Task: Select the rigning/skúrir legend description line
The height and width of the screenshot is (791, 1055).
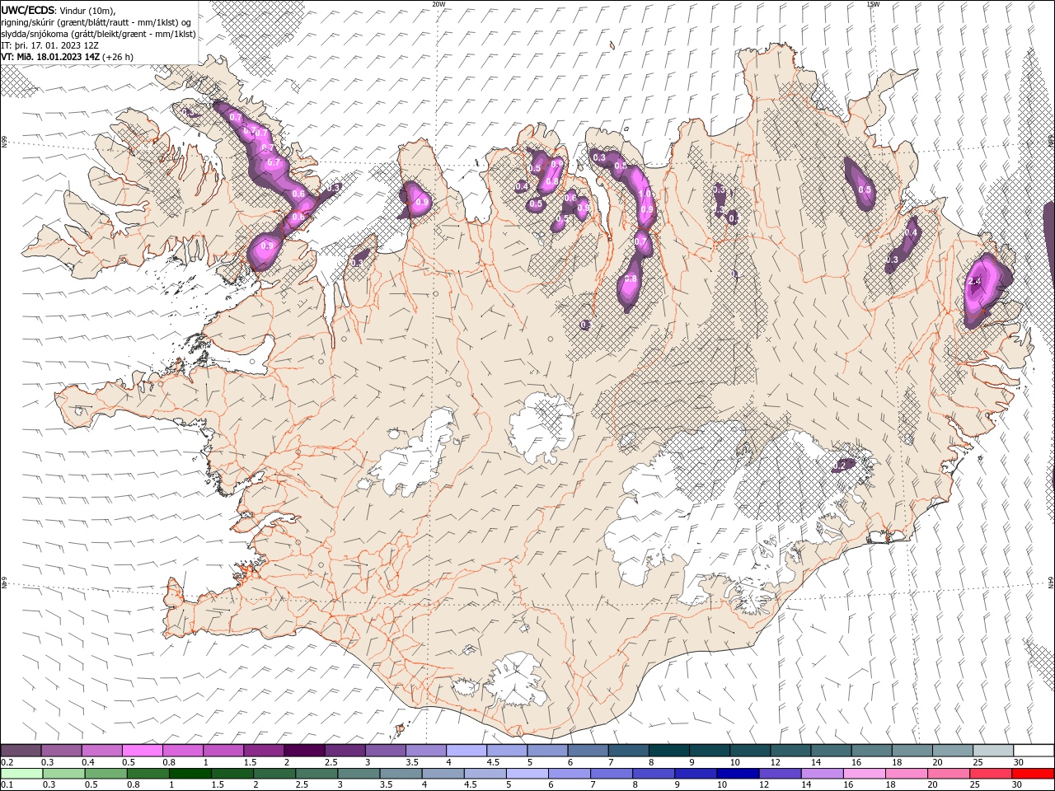Action: 96,22
